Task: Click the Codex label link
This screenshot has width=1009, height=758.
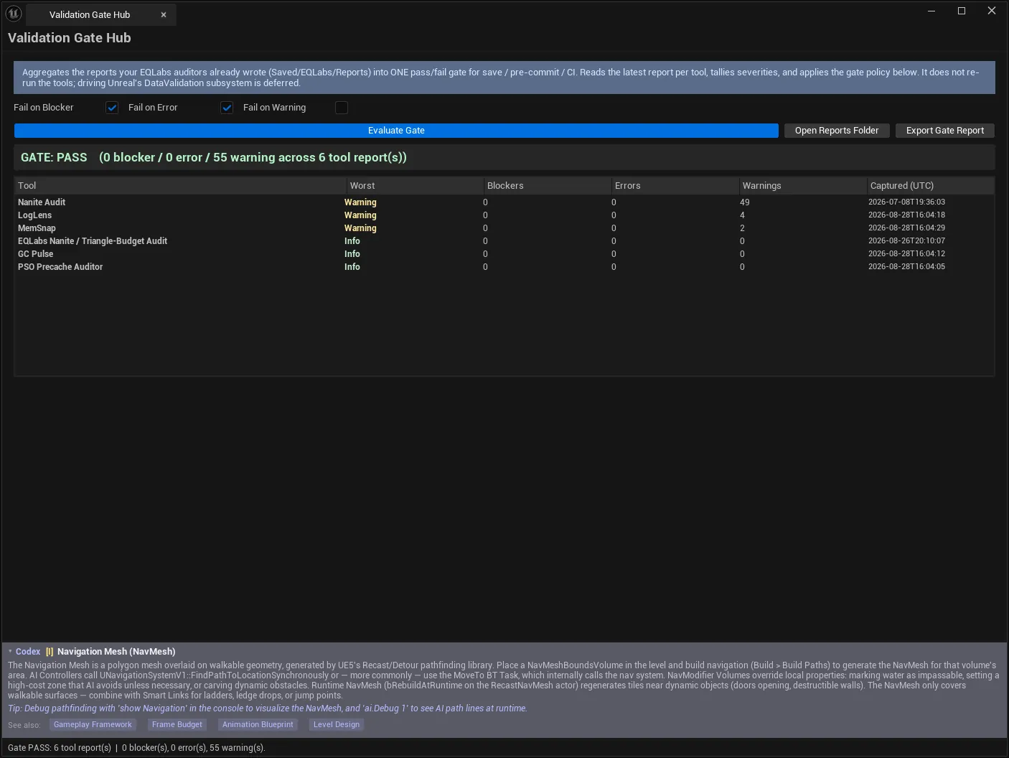Action: (28, 652)
